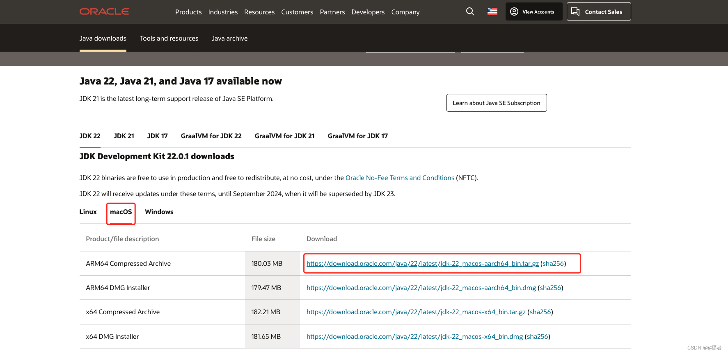Open sha256 for aarch64 dmg

(x=550, y=288)
